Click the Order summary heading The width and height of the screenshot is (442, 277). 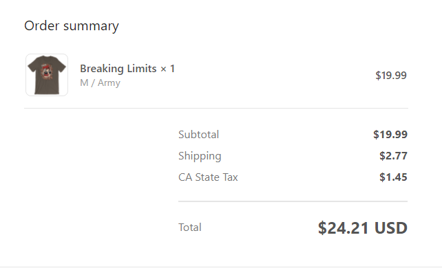(72, 26)
